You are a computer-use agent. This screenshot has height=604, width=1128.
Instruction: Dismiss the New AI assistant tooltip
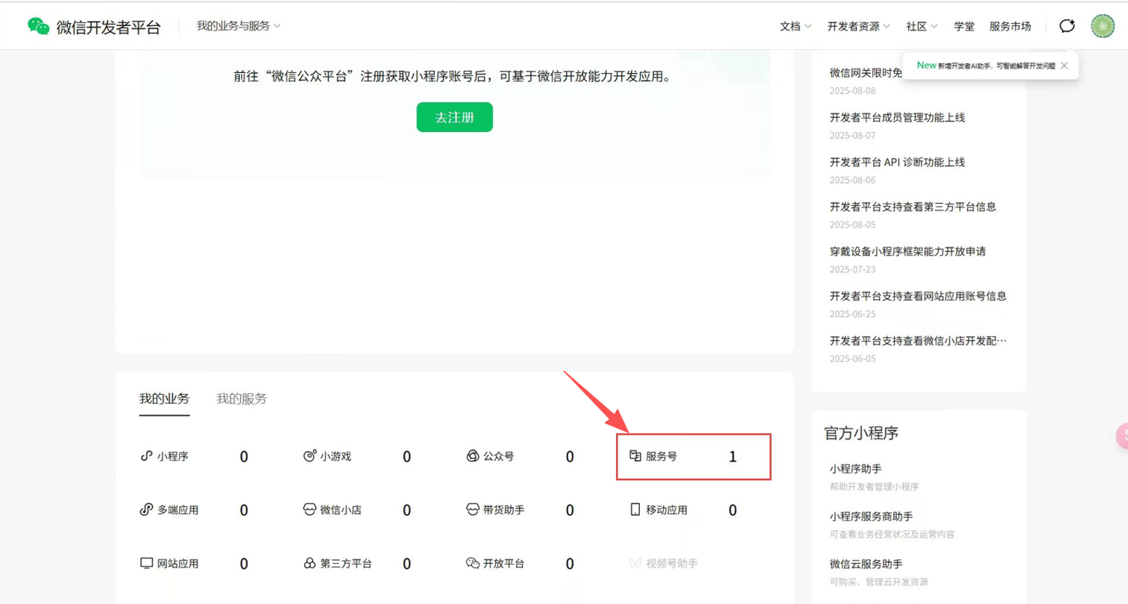[x=1065, y=65]
